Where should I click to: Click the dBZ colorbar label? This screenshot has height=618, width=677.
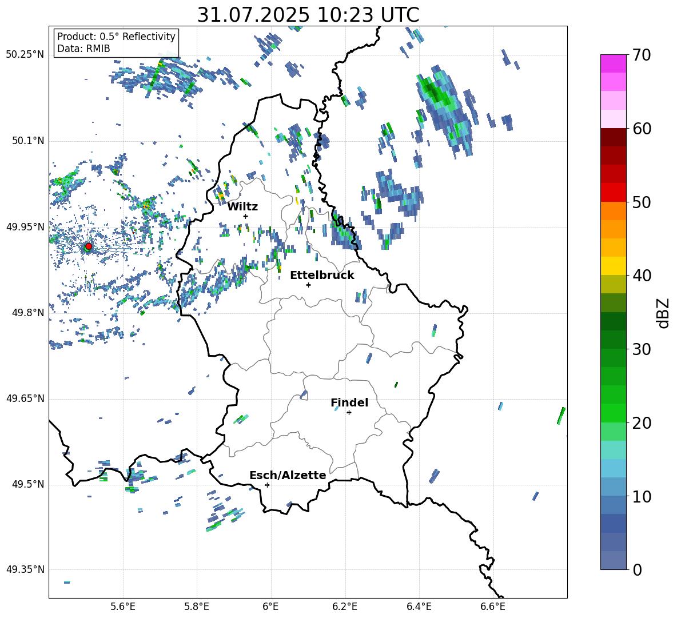[x=664, y=313]
